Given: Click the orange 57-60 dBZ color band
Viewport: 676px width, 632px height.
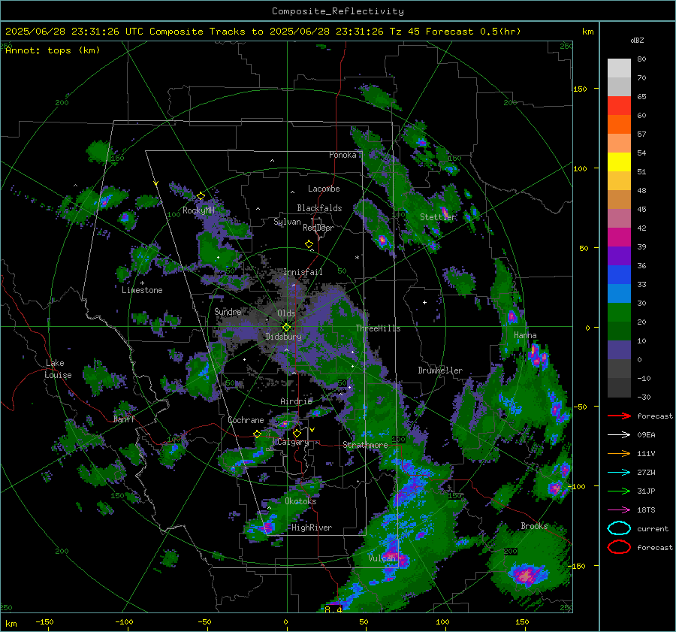Looking at the screenshot, I should click(619, 125).
